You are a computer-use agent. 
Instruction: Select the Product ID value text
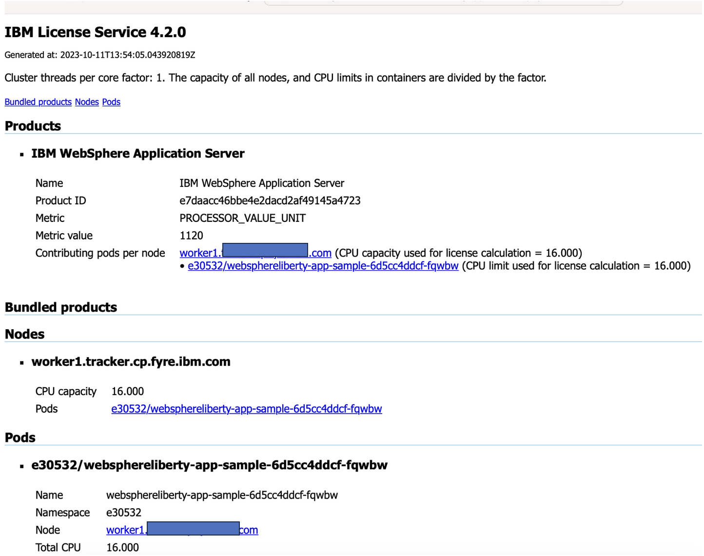click(x=270, y=200)
